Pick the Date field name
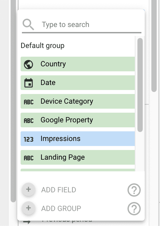The width and height of the screenshot is (160, 226). point(48,83)
